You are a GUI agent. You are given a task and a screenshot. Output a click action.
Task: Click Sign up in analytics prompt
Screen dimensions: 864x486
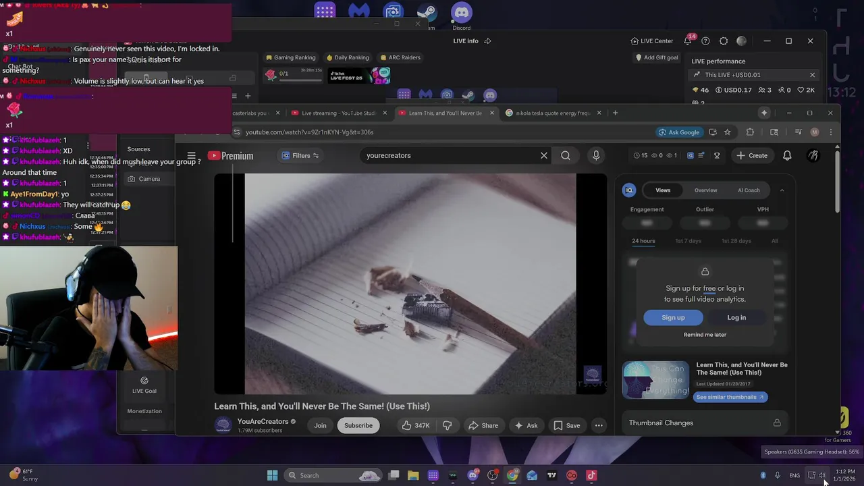point(673,317)
